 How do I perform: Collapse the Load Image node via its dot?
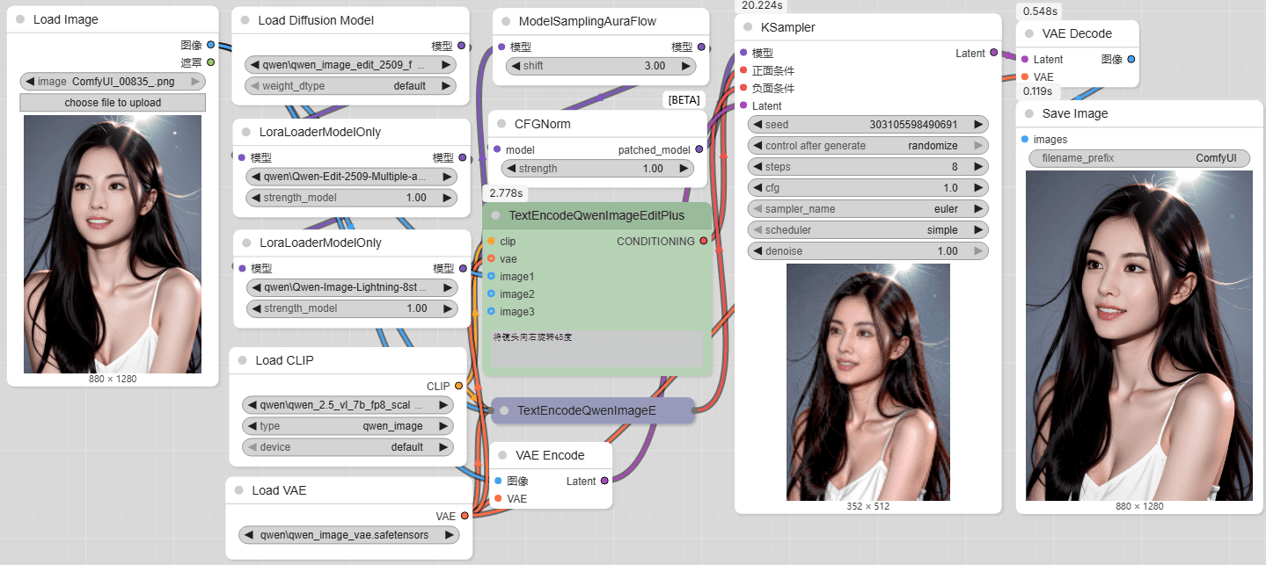pos(20,19)
